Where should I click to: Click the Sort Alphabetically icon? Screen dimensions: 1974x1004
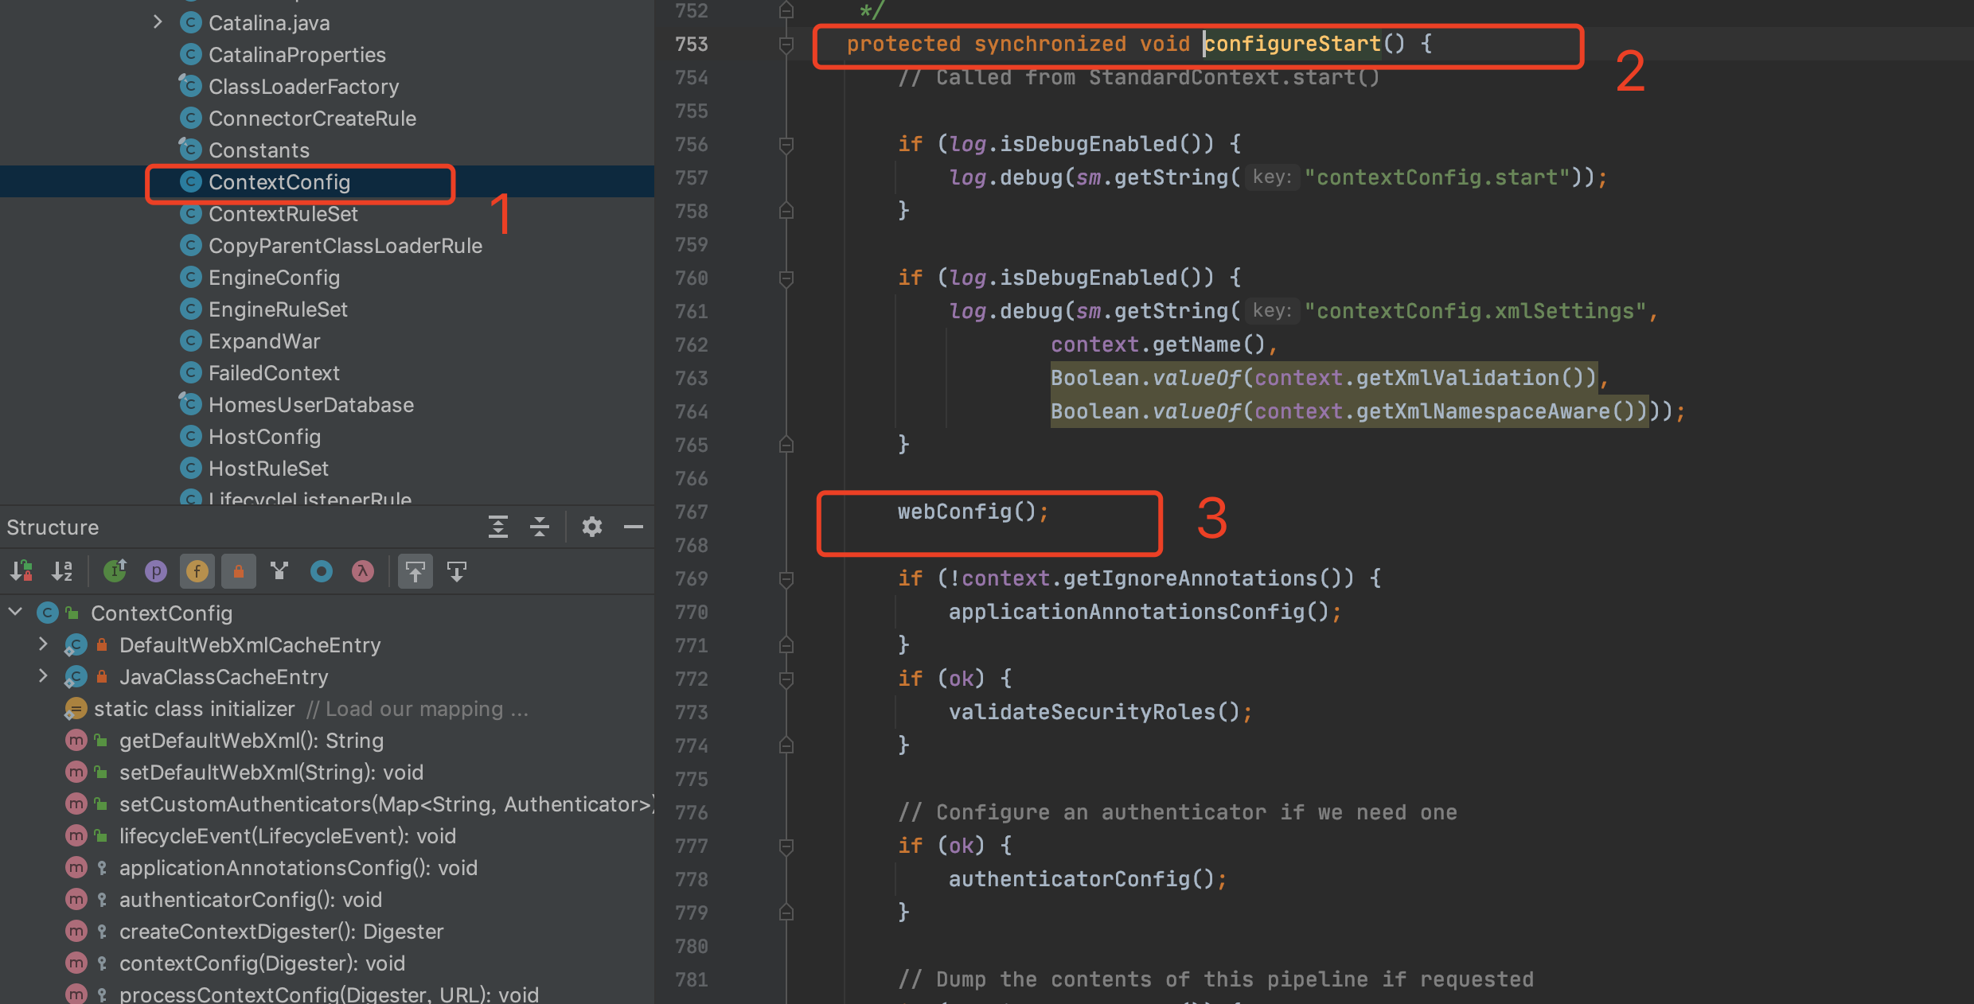pos(62,571)
